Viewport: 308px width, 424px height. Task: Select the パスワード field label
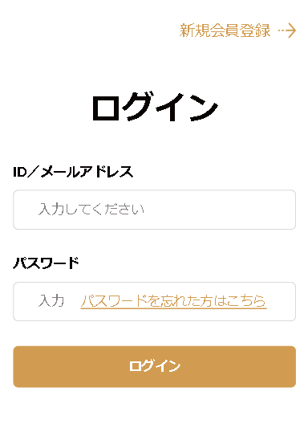coord(46,263)
